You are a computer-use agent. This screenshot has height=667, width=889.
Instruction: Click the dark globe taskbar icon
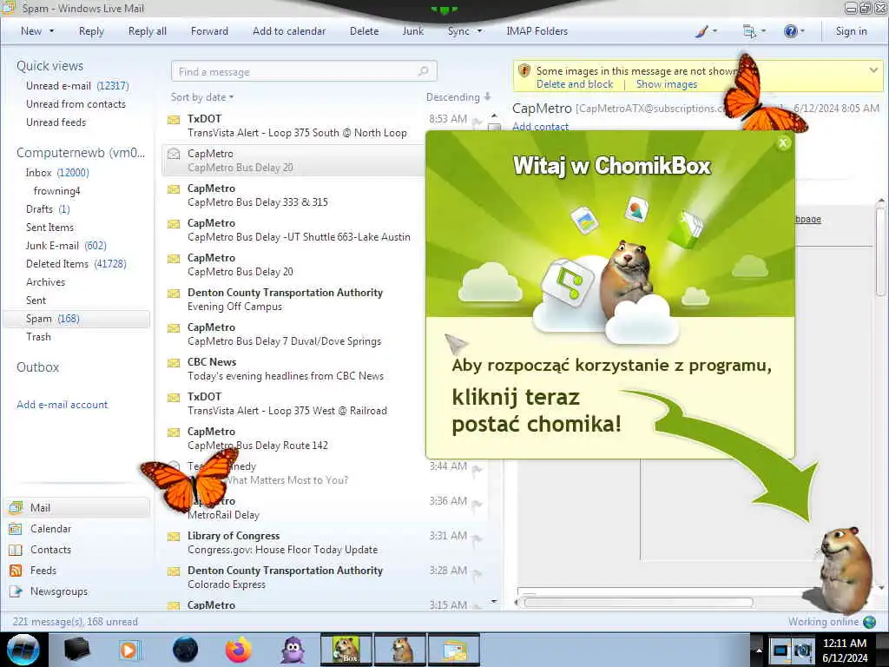pyautogui.click(x=185, y=650)
